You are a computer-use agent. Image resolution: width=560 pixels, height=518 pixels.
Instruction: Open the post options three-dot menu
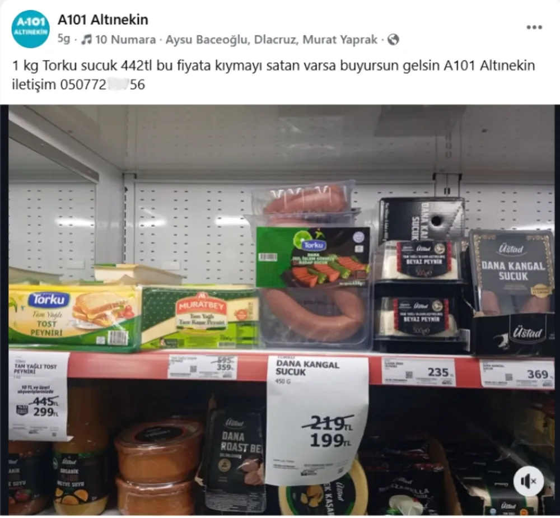coord(534,27)
